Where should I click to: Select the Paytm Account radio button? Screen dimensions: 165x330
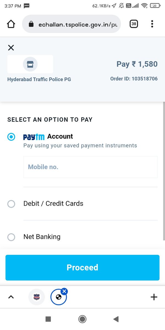tap(11, 137)
